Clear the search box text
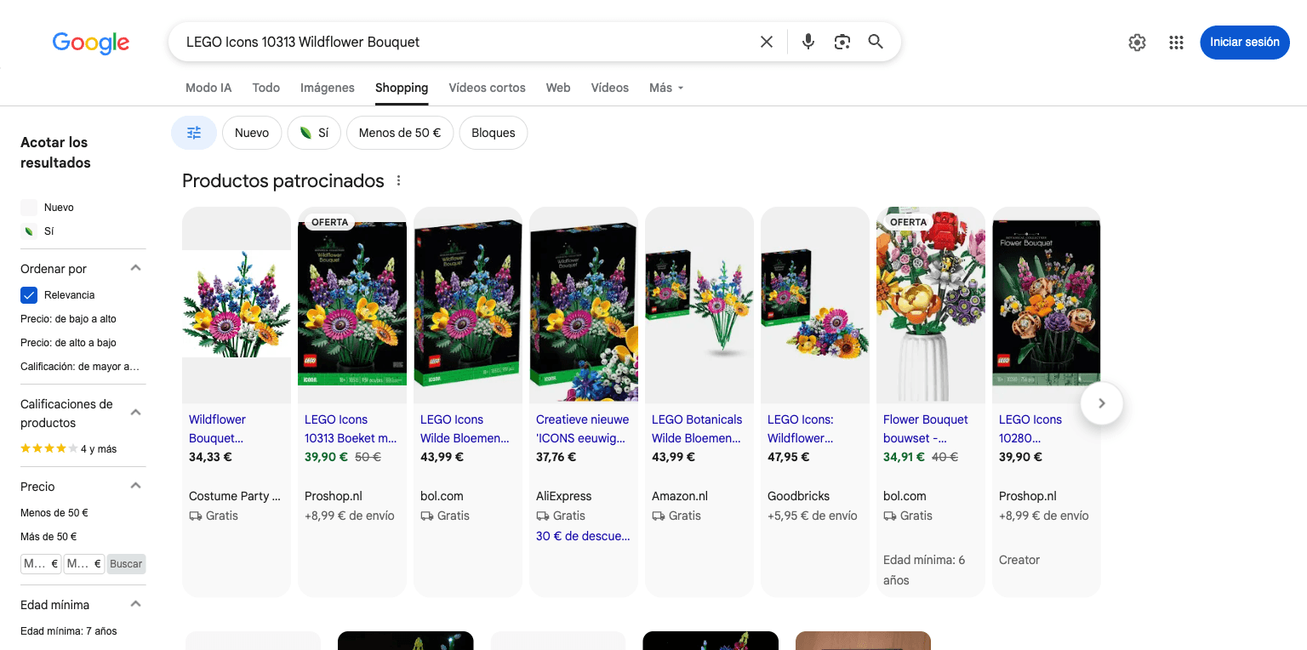The image size is (1307, 650). pyautogui.click(x=767, y=42)
